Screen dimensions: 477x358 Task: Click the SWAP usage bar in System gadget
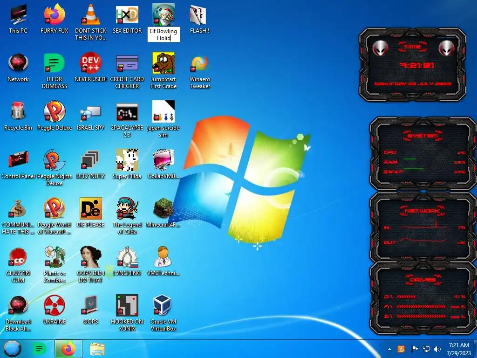tap(413, 168)
